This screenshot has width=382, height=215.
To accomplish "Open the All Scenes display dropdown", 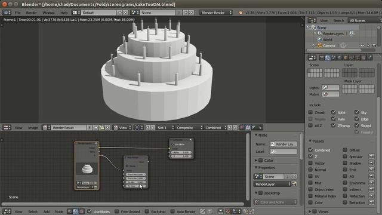I will (x=365, y=21).
